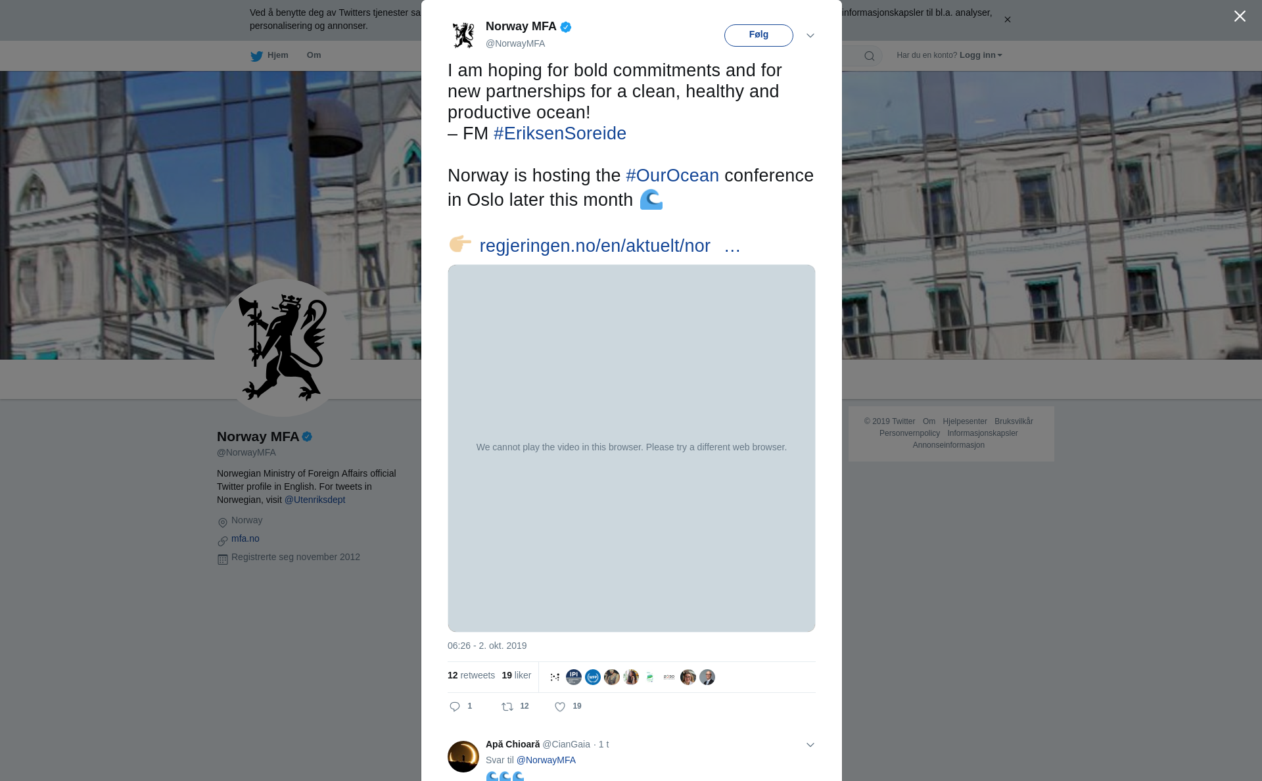This screenshot has width=1262, height=781.
Task: Expand the tweet options chevron
Action: point(810,35)
